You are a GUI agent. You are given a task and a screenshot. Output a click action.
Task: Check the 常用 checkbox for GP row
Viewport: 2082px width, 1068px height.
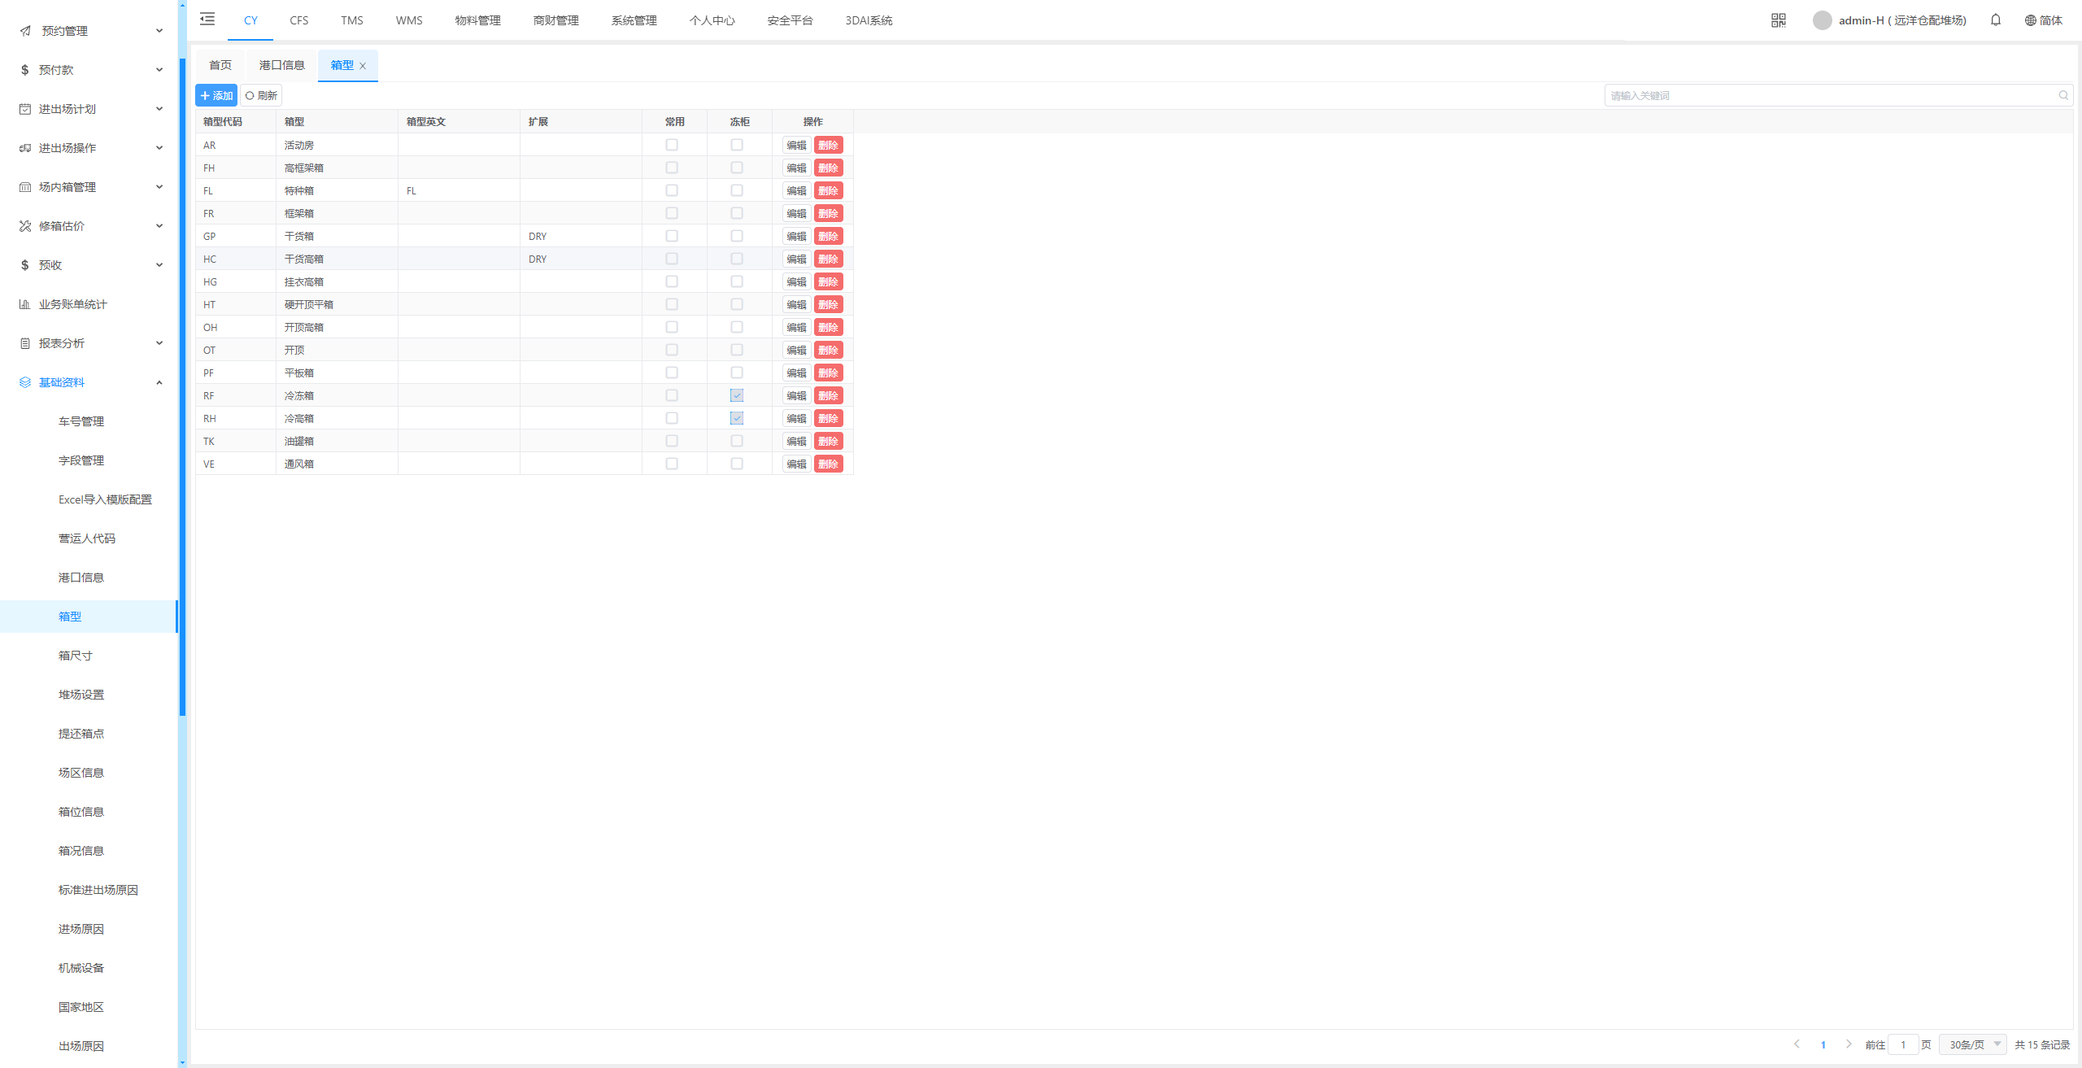(x=672, y=236)
